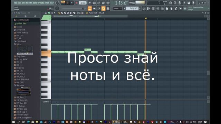
Task: Open the plugin picker plug icon
Action: 171,9
